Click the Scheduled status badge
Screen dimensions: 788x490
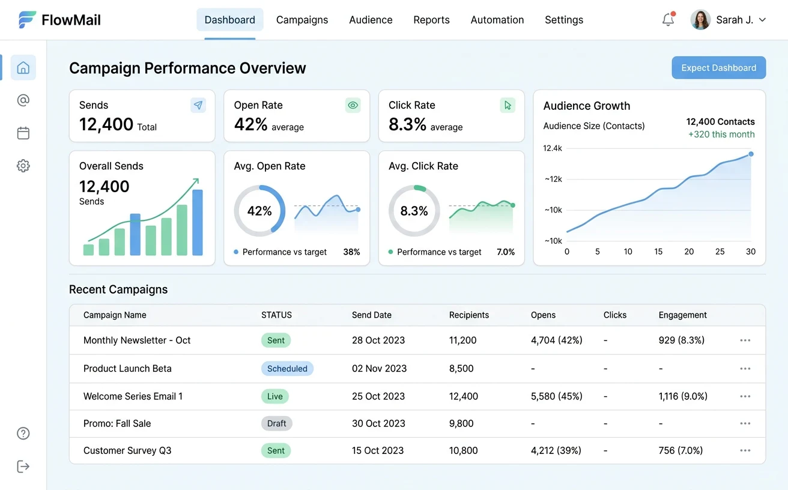click(x=287, y=369)
